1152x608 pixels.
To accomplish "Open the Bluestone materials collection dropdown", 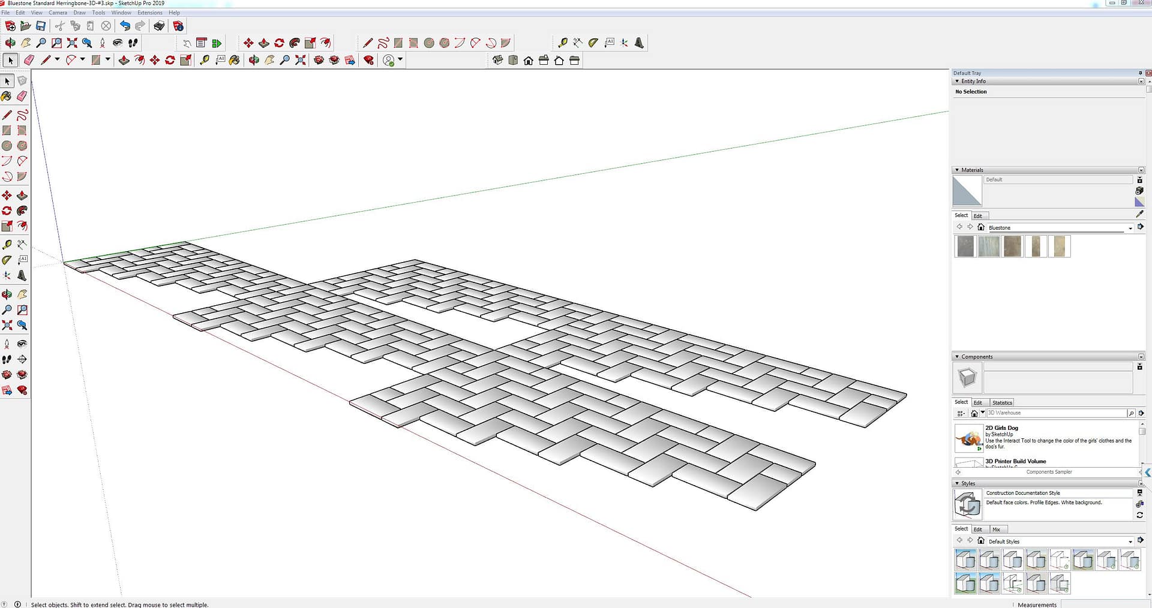I will point(1130,228).
